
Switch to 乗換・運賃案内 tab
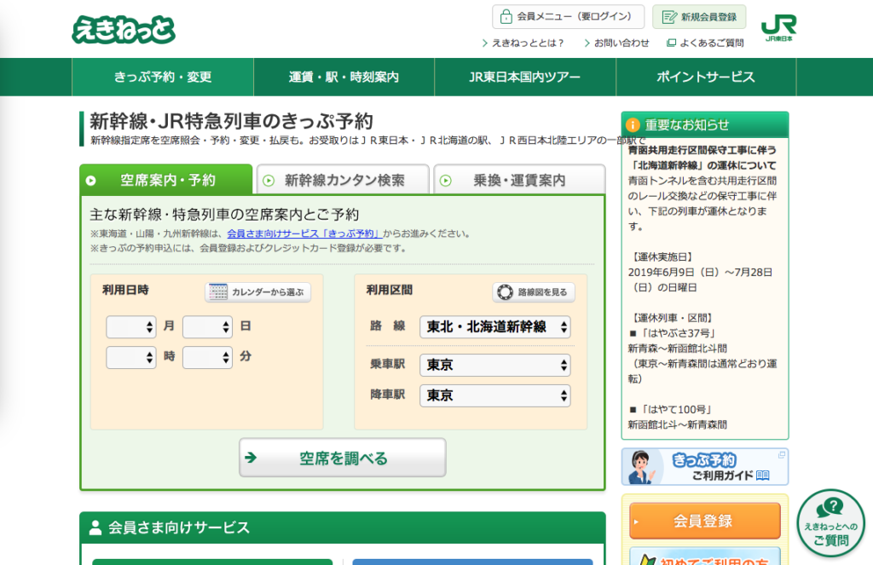(519, 179)
